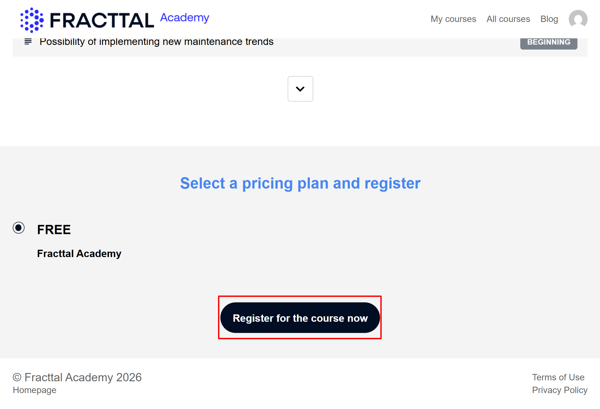600x409 pixels.
Task: Click the lesson text-lines icon
Action: pos(28,42)
